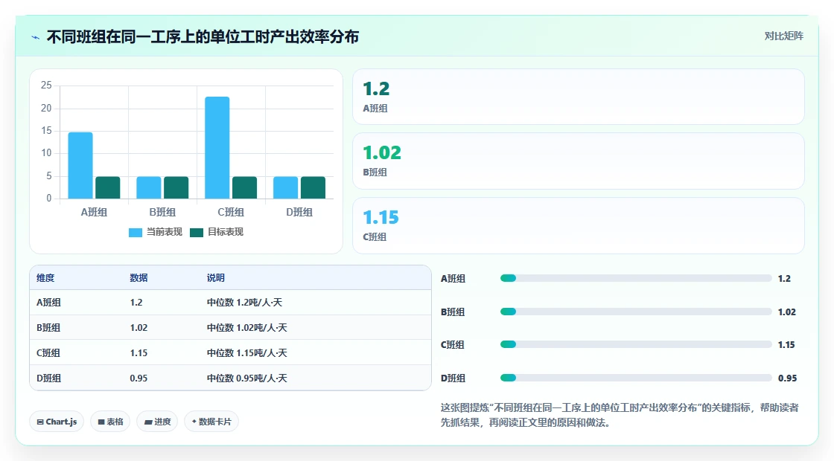The height and width of the screenshot is (461, 834).
Task: Click table cell 中位数 1.2吨/人·天
Action: (245, 303)
